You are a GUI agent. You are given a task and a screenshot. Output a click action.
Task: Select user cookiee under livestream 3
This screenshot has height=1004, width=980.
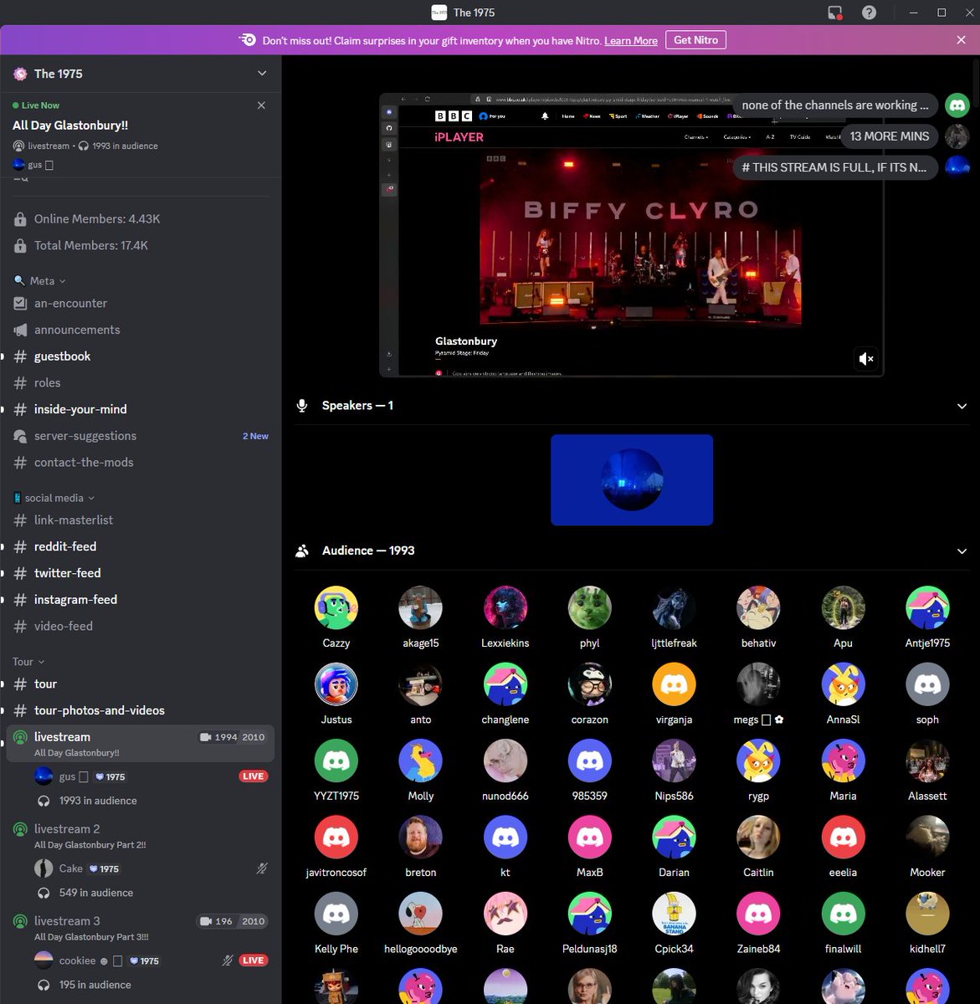151,960
